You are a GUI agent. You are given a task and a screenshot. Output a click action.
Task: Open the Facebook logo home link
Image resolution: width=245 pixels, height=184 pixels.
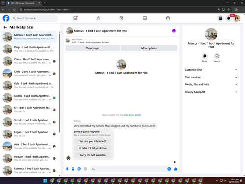point(6,18)
